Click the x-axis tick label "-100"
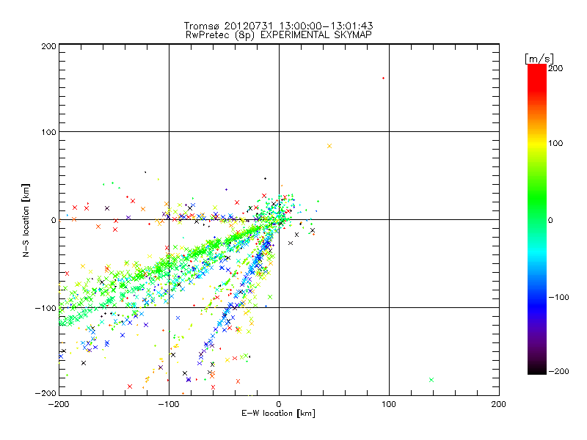This screenshot has width=587, height=440. point(169,404)
